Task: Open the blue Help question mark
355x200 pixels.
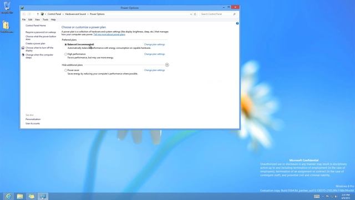Action: (237, 23)
